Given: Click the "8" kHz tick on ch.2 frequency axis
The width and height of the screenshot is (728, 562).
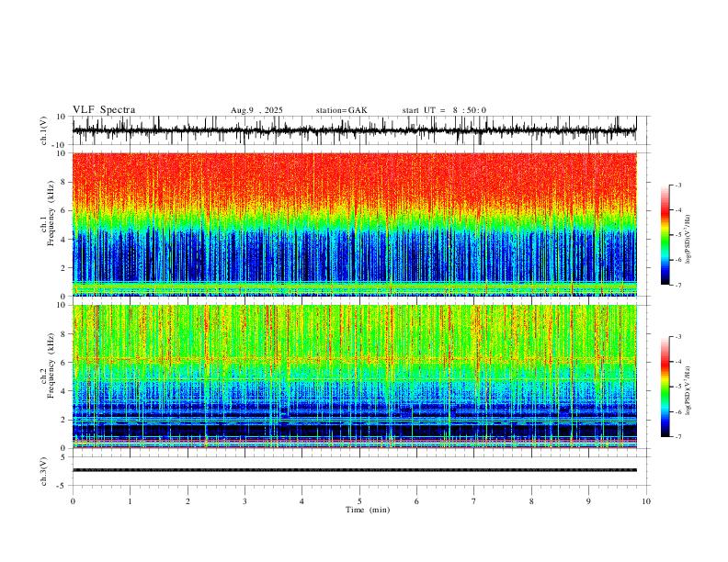Looking at the screenshot, I should [64, 334].
